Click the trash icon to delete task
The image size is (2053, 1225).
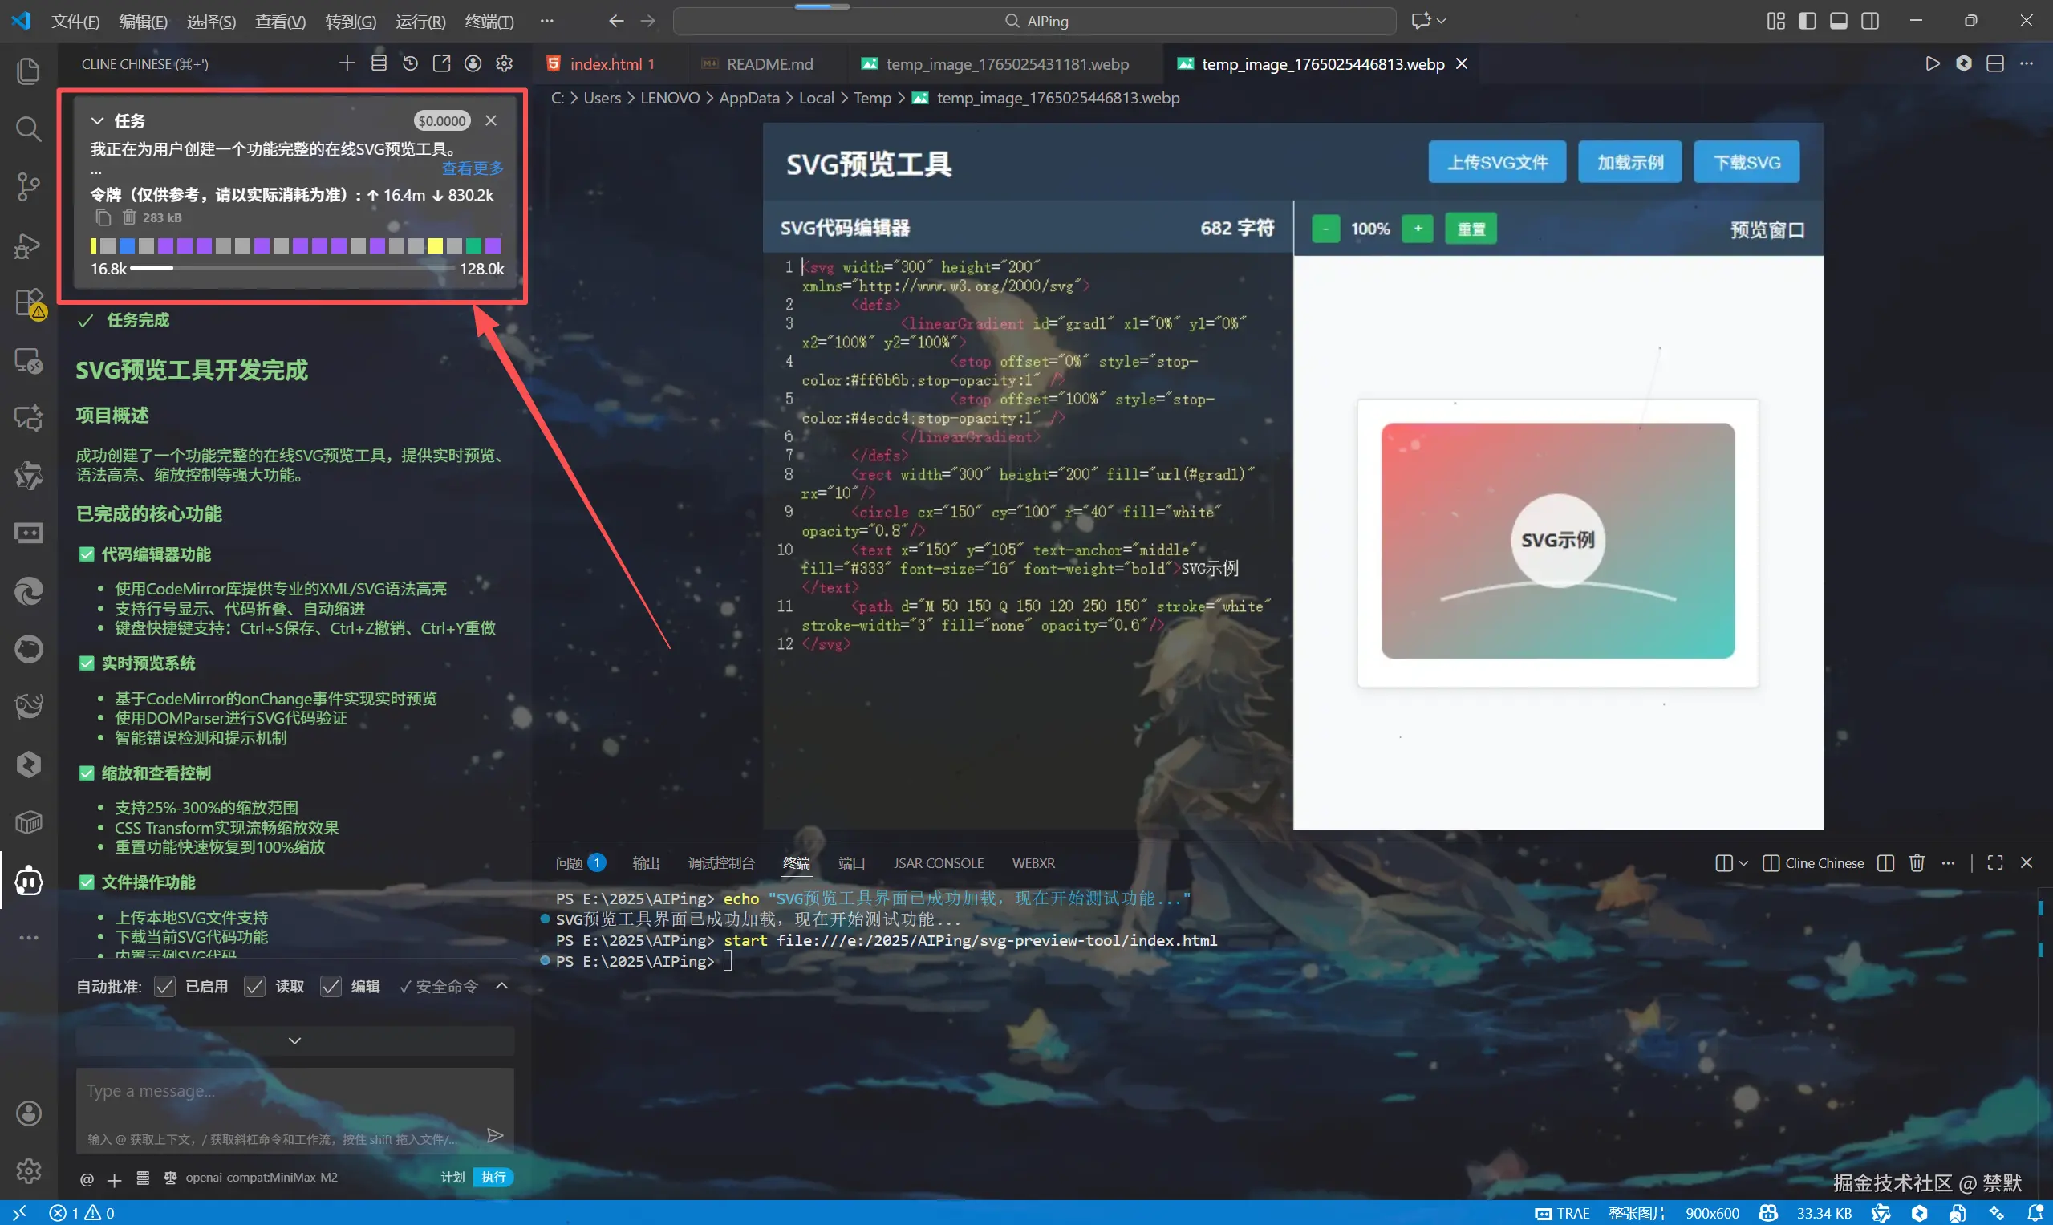pos(130,217)
